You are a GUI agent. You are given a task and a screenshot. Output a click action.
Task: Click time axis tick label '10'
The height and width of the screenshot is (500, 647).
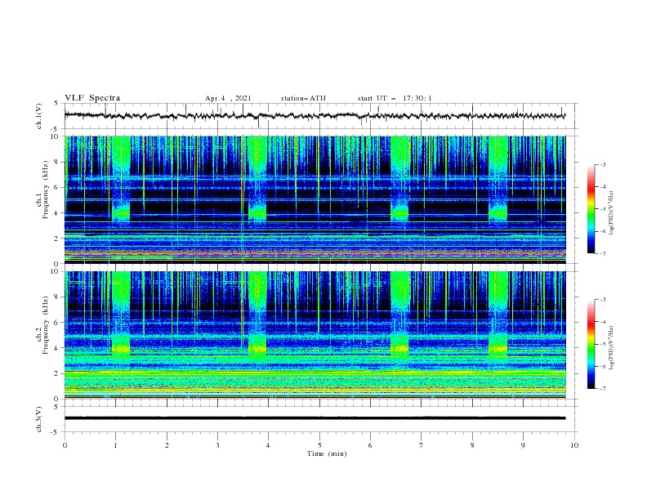point(574,445)
